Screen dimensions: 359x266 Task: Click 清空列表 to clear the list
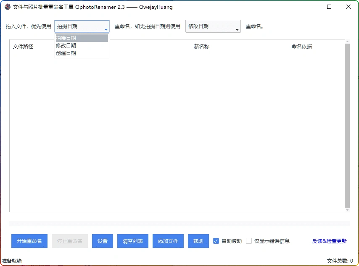pyautogui.click(x=132, y=241)
